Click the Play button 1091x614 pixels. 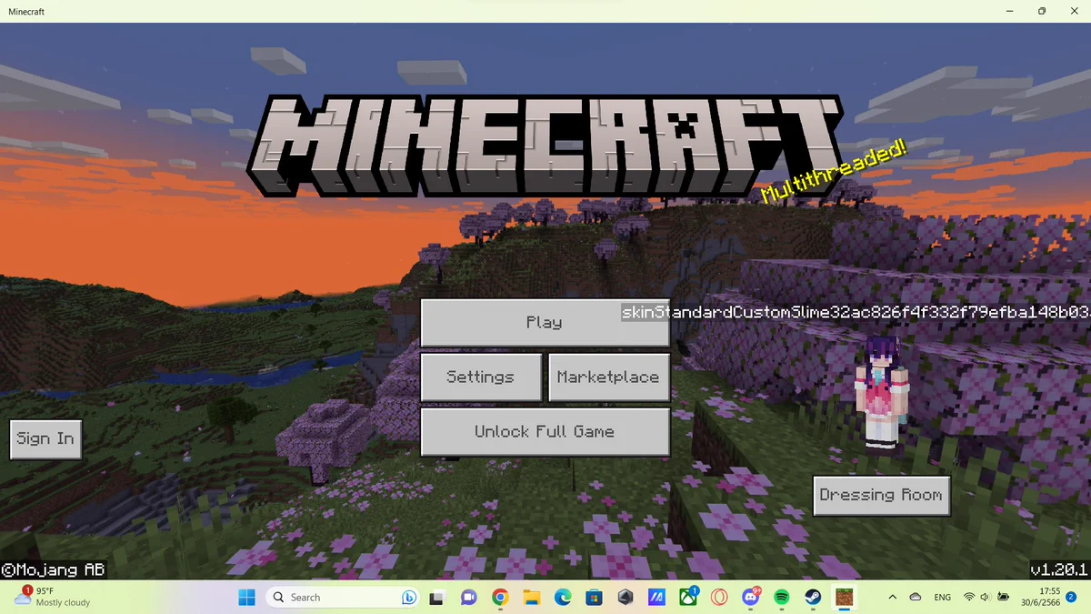click(x=545, y=322)
